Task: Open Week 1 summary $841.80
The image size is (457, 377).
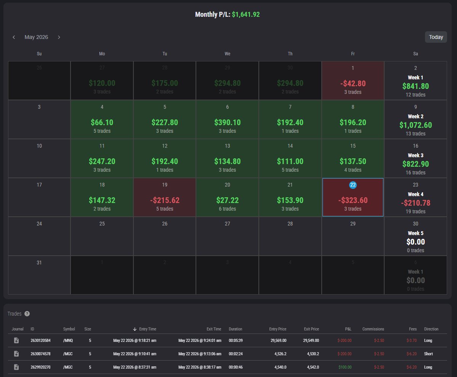Action: coord(415,81)
